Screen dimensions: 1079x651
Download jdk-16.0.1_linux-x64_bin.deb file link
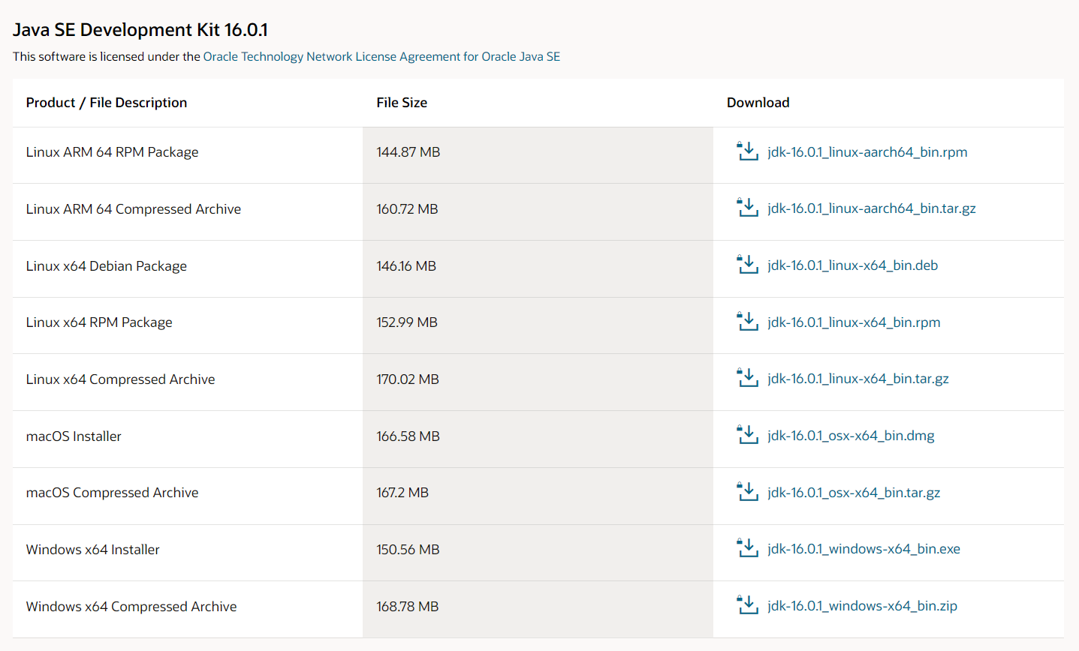[853, 265]
